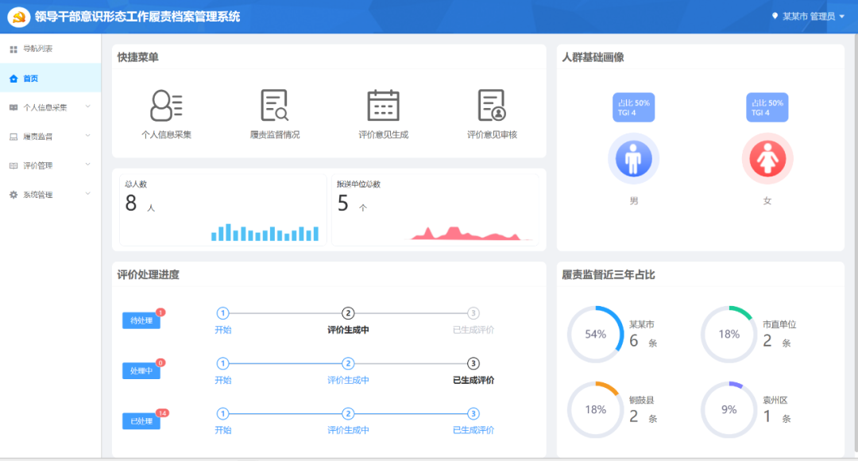Click the party emblem logo in header

click(x=19, y=17)
